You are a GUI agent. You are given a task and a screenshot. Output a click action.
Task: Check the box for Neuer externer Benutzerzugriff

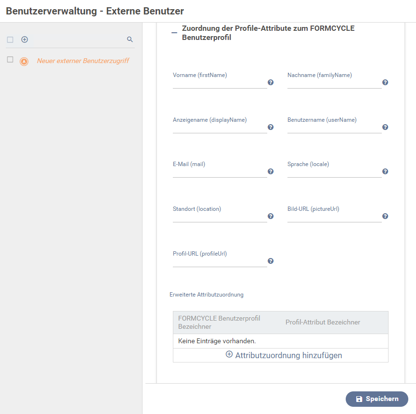pos(10,59)
